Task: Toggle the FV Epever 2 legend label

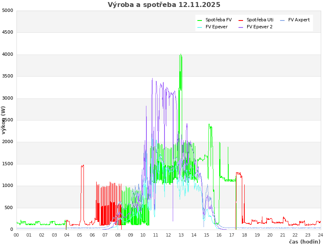Action: 262,27
